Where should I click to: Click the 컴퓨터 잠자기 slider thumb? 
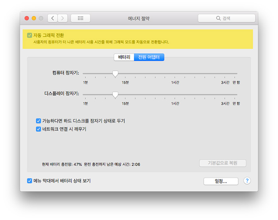(115, 74)
